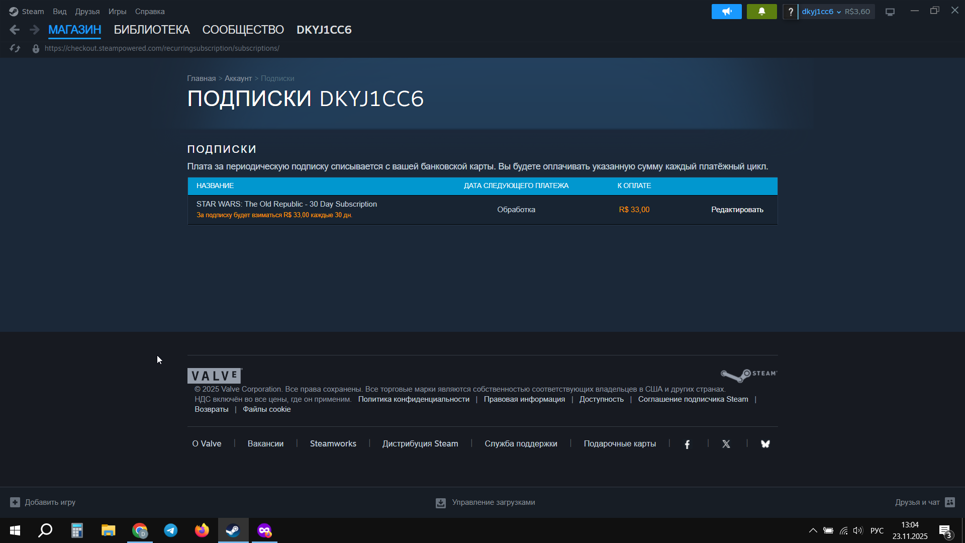Open Valve's Facebook page icon
The image size is (965, 543).
pyautogui.click(x=687, y=444)
